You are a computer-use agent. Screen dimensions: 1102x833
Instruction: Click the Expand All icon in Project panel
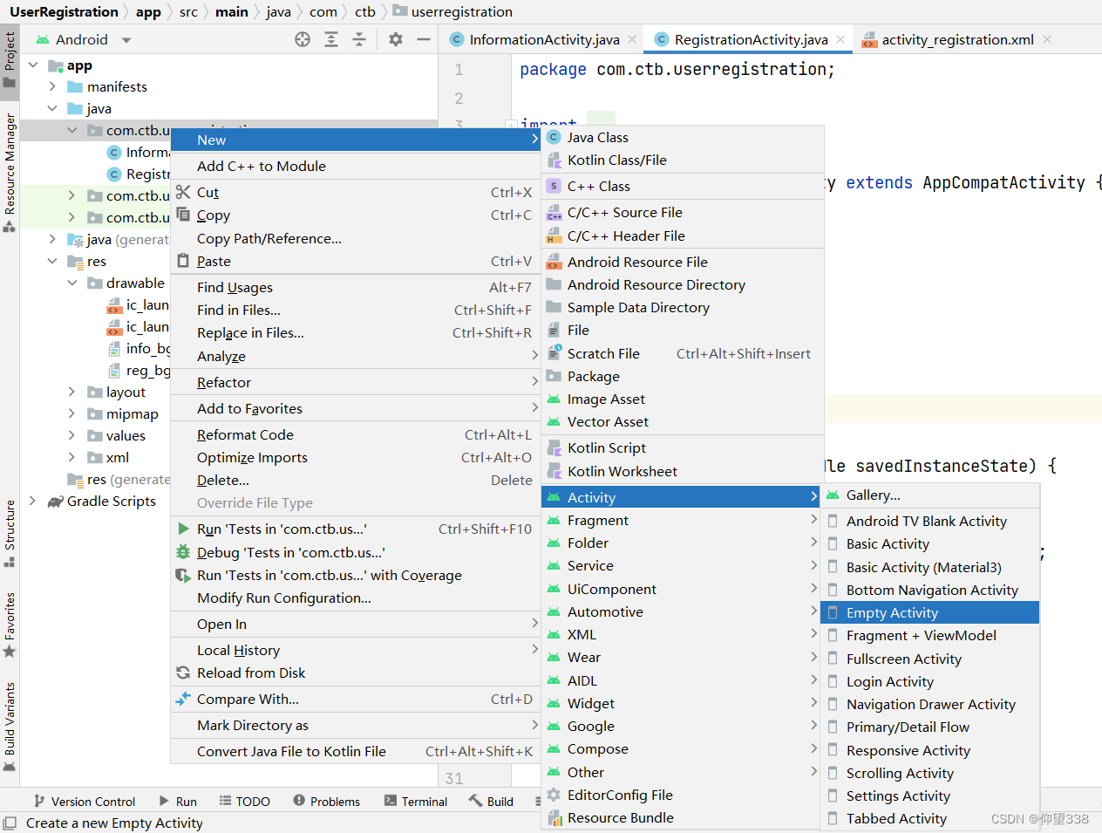331,39
